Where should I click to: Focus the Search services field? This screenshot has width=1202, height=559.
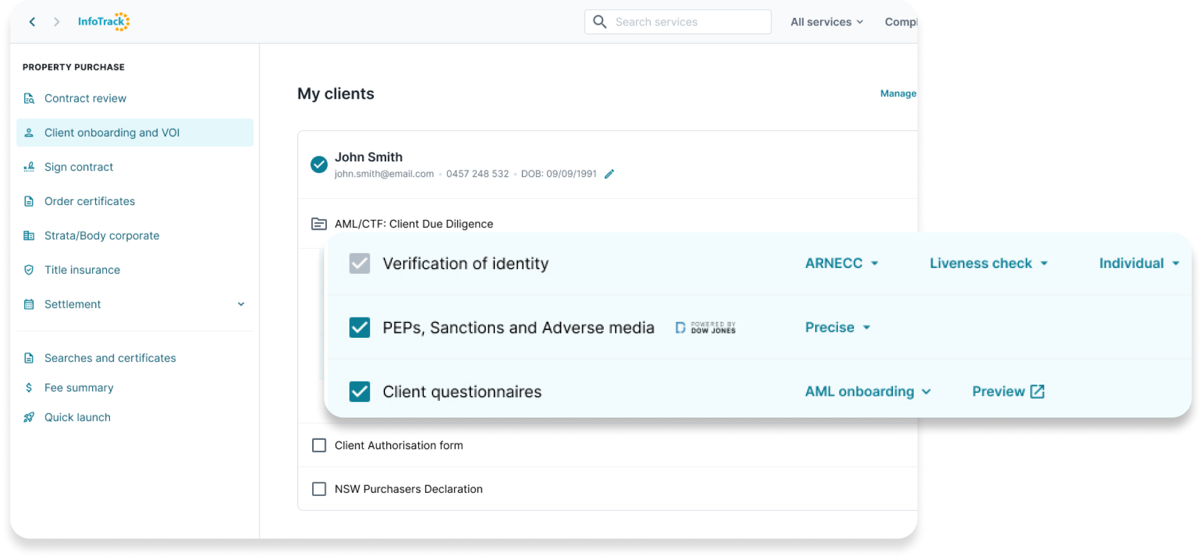686,22
